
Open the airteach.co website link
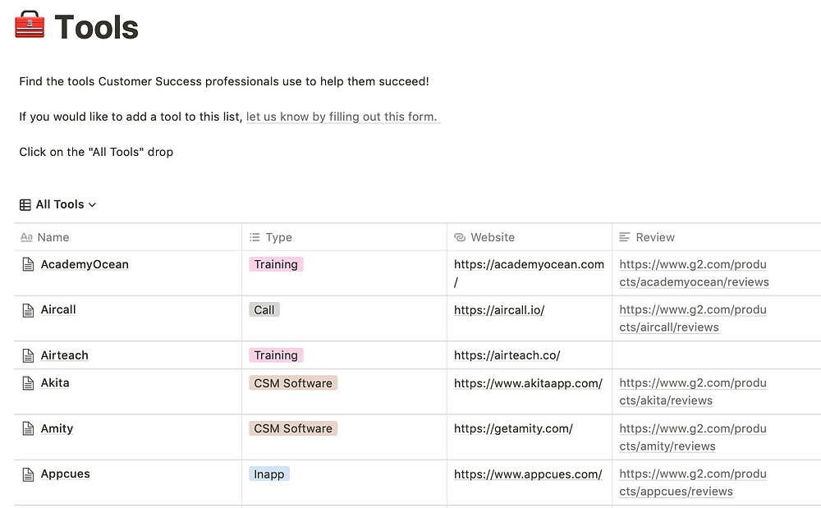coord(507,355)
